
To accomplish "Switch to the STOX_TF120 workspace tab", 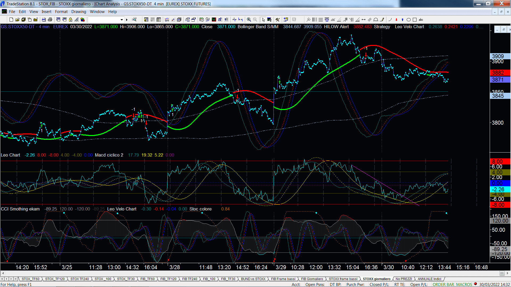I will tap(55, 279).
